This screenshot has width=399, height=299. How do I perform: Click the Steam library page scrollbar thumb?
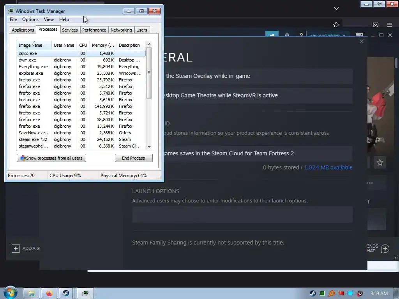pos(396,63)
